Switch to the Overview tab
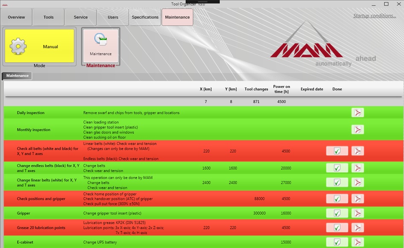This screenshot has width=404, height=248. [x=17, y=17]
